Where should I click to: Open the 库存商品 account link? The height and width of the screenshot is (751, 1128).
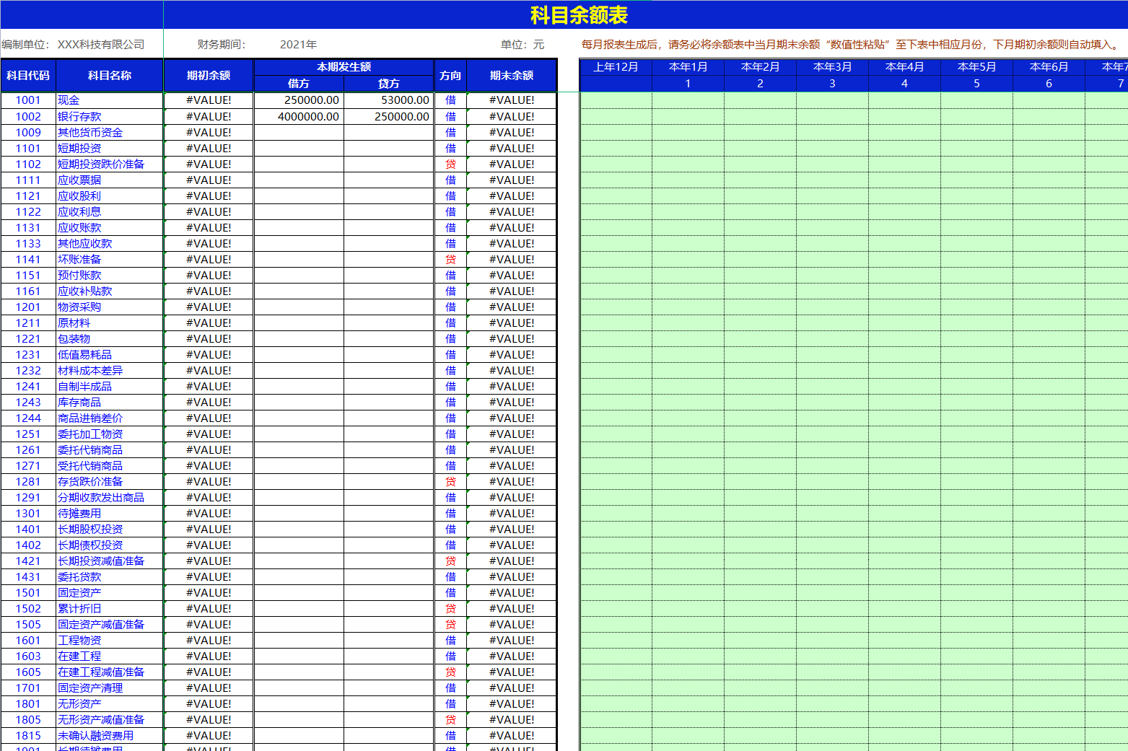pos(79,402)
